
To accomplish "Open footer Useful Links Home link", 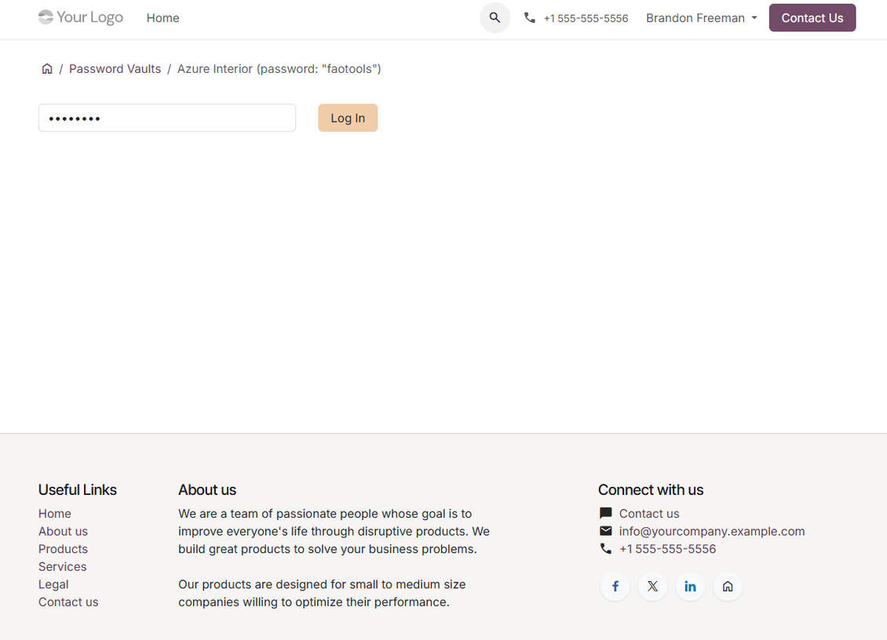I will pyautogui.click(x=55, y=514).
